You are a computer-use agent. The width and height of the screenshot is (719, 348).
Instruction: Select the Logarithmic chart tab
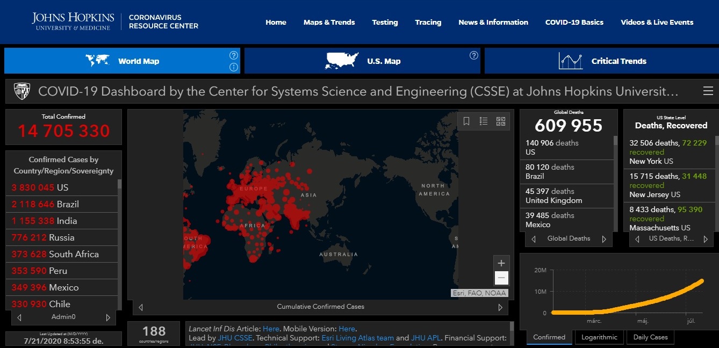click(x=599, y=337)
